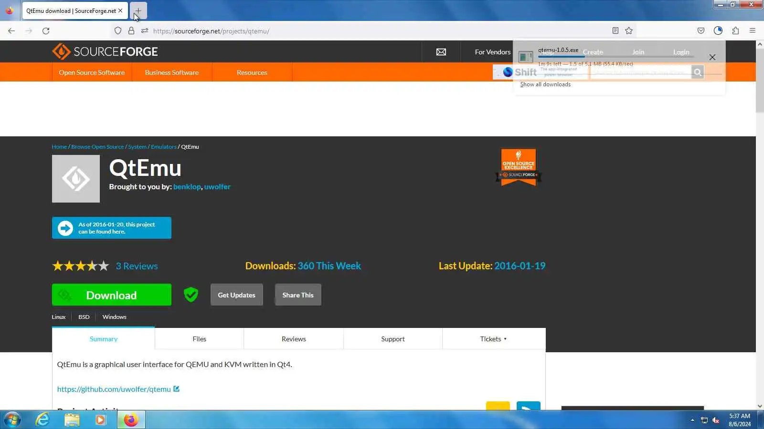
Task: Open the github.com/uwolfer/qtemu link
Action: coord(114,389)
